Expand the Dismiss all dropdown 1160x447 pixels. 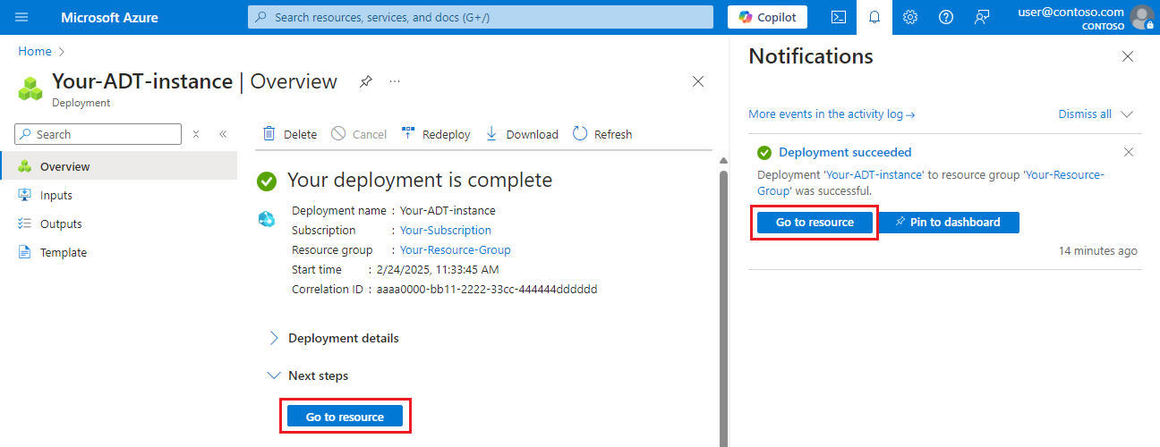click(x=1126, y=114)
